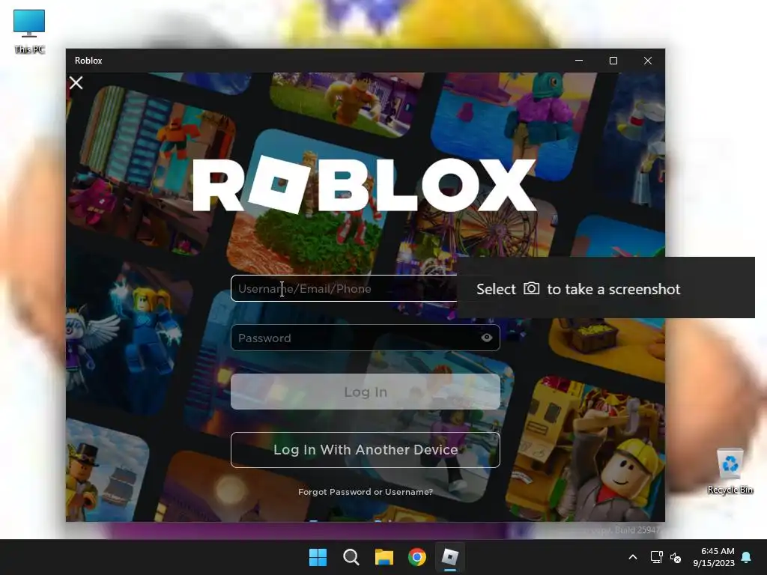Focus the Password input field

tap(365, 338)
